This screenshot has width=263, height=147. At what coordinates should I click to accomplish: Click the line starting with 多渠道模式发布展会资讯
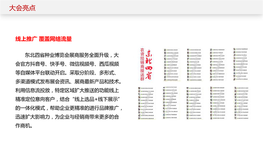pos(68,82)
